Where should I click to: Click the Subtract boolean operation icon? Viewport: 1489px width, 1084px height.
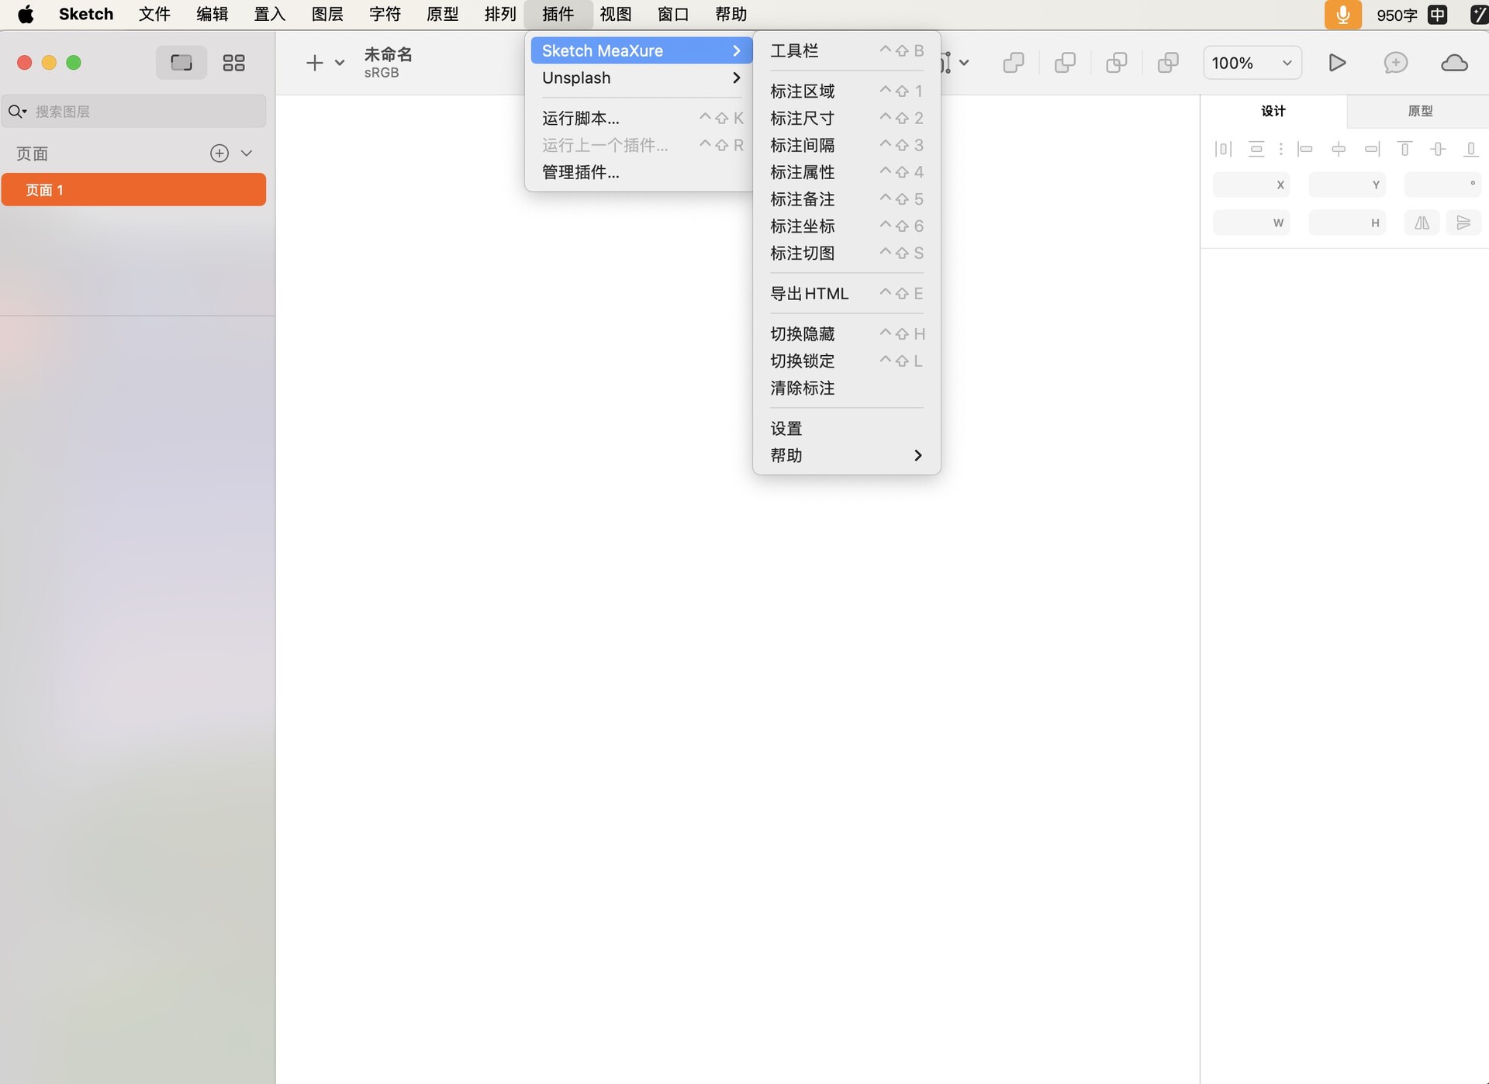[1065, 63]
